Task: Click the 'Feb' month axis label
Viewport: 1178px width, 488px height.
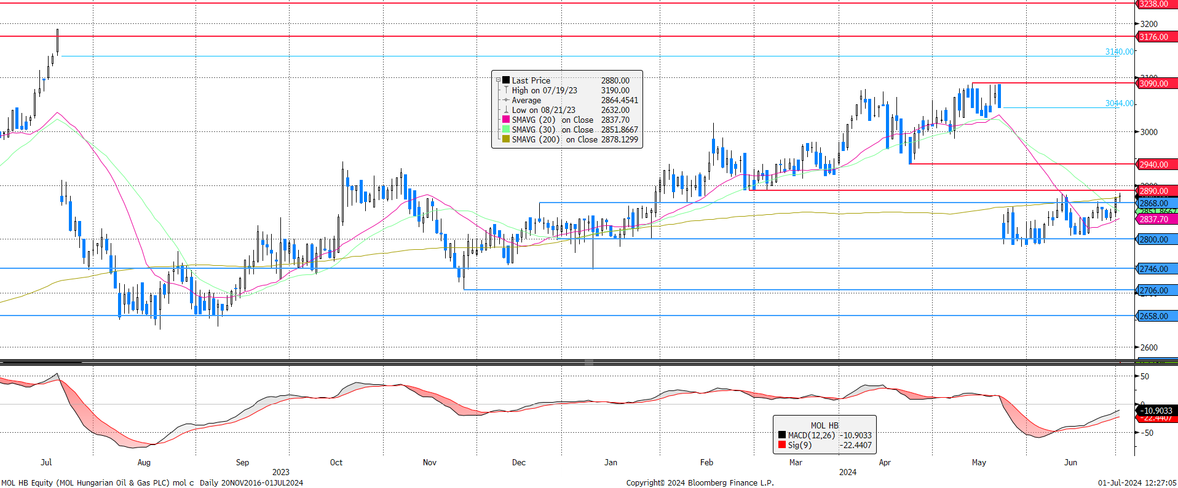Action: [706, 462]
